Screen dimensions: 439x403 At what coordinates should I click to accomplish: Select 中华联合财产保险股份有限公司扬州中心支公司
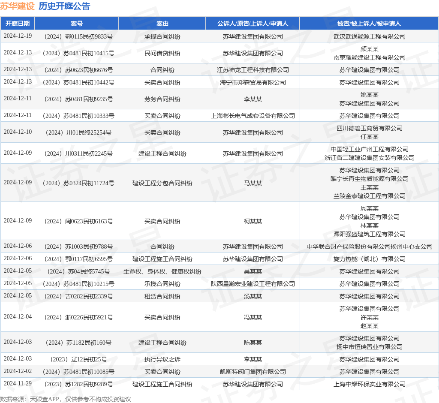coord(370,247)
